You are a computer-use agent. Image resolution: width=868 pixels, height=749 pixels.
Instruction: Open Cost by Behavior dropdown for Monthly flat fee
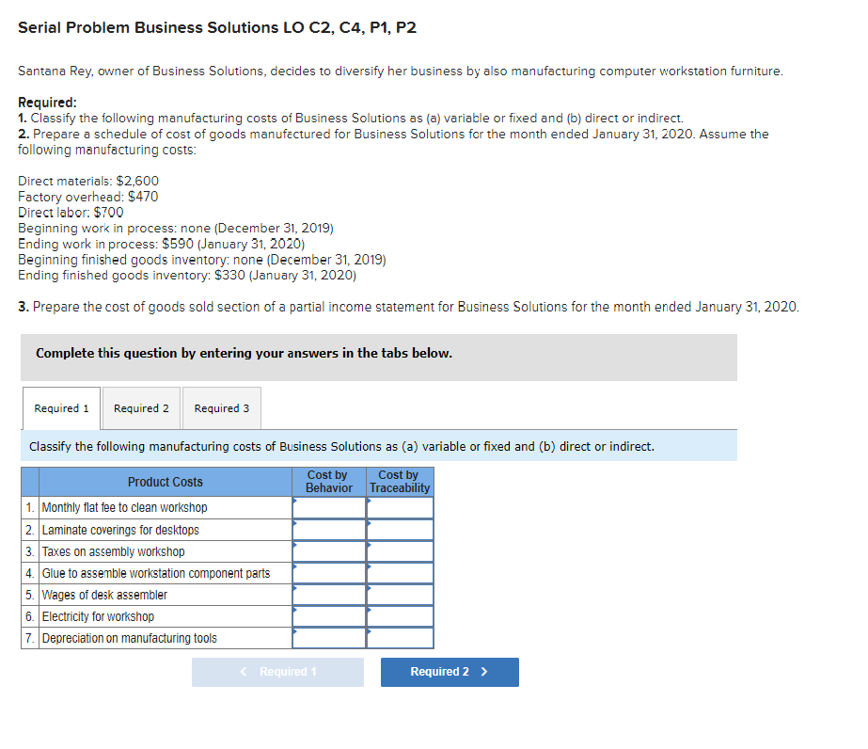pyautogui.click(x=329, y=507)
